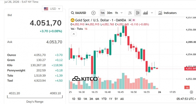The width and height of the screenshot is (196, 104).
Task: Click the Day's Range bar
Action: click(x=35, y=97)
